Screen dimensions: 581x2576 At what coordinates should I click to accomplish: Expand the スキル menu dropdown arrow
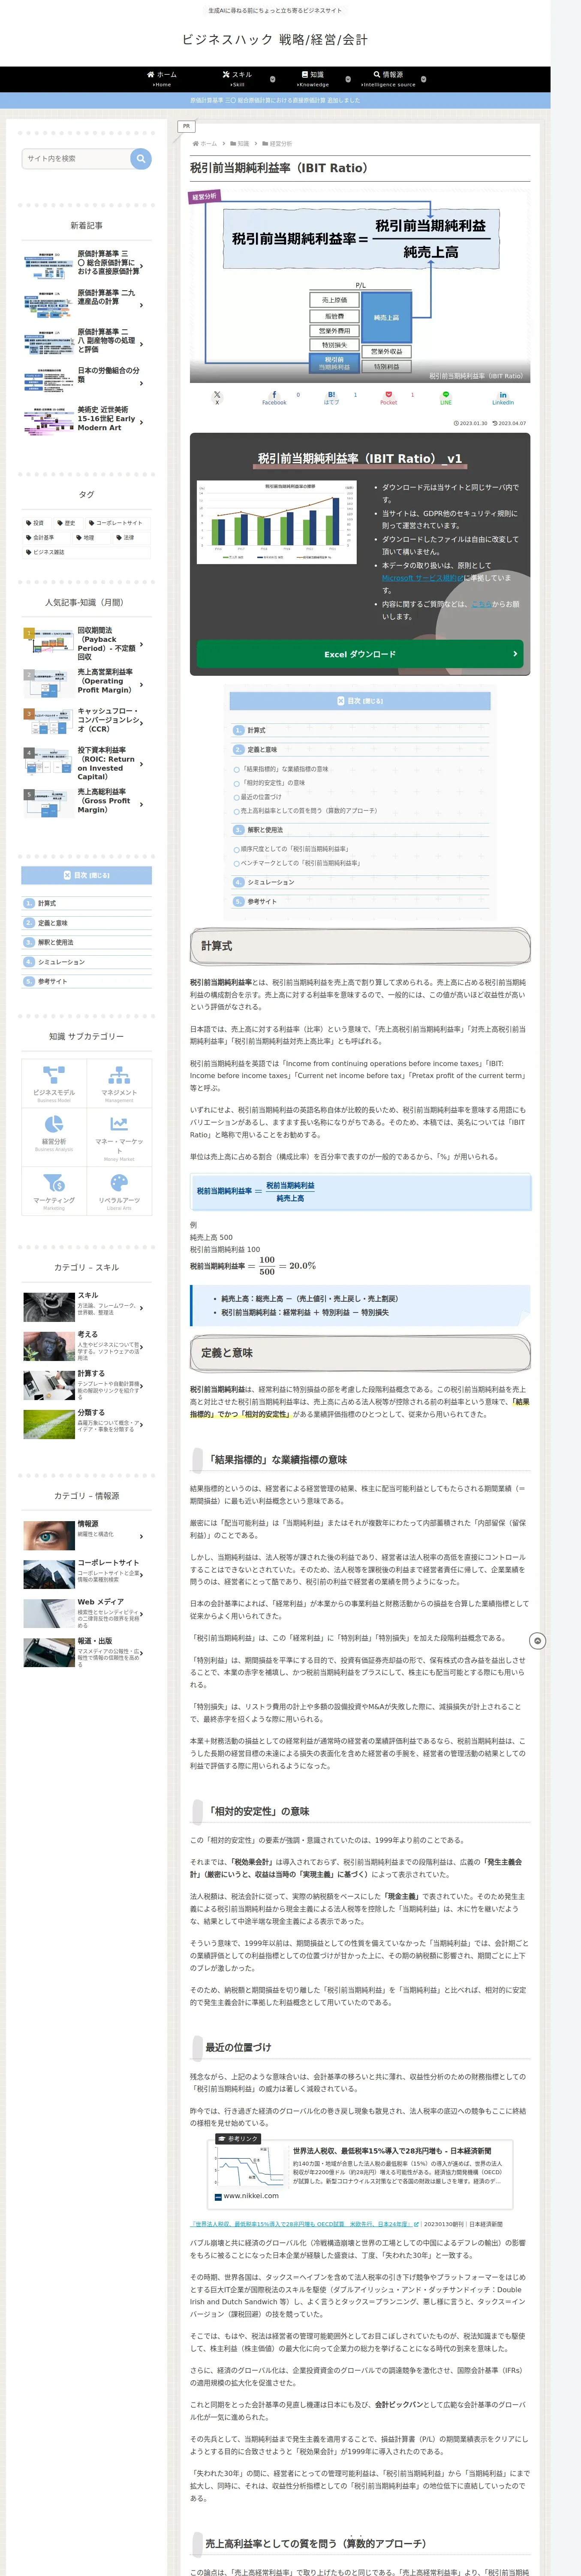273,79
